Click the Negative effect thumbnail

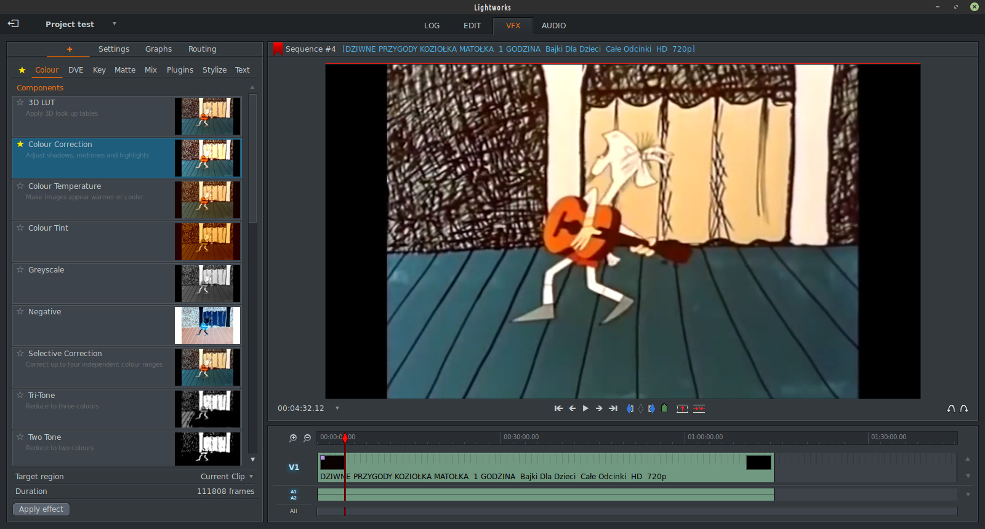click(x=207, y=325)
